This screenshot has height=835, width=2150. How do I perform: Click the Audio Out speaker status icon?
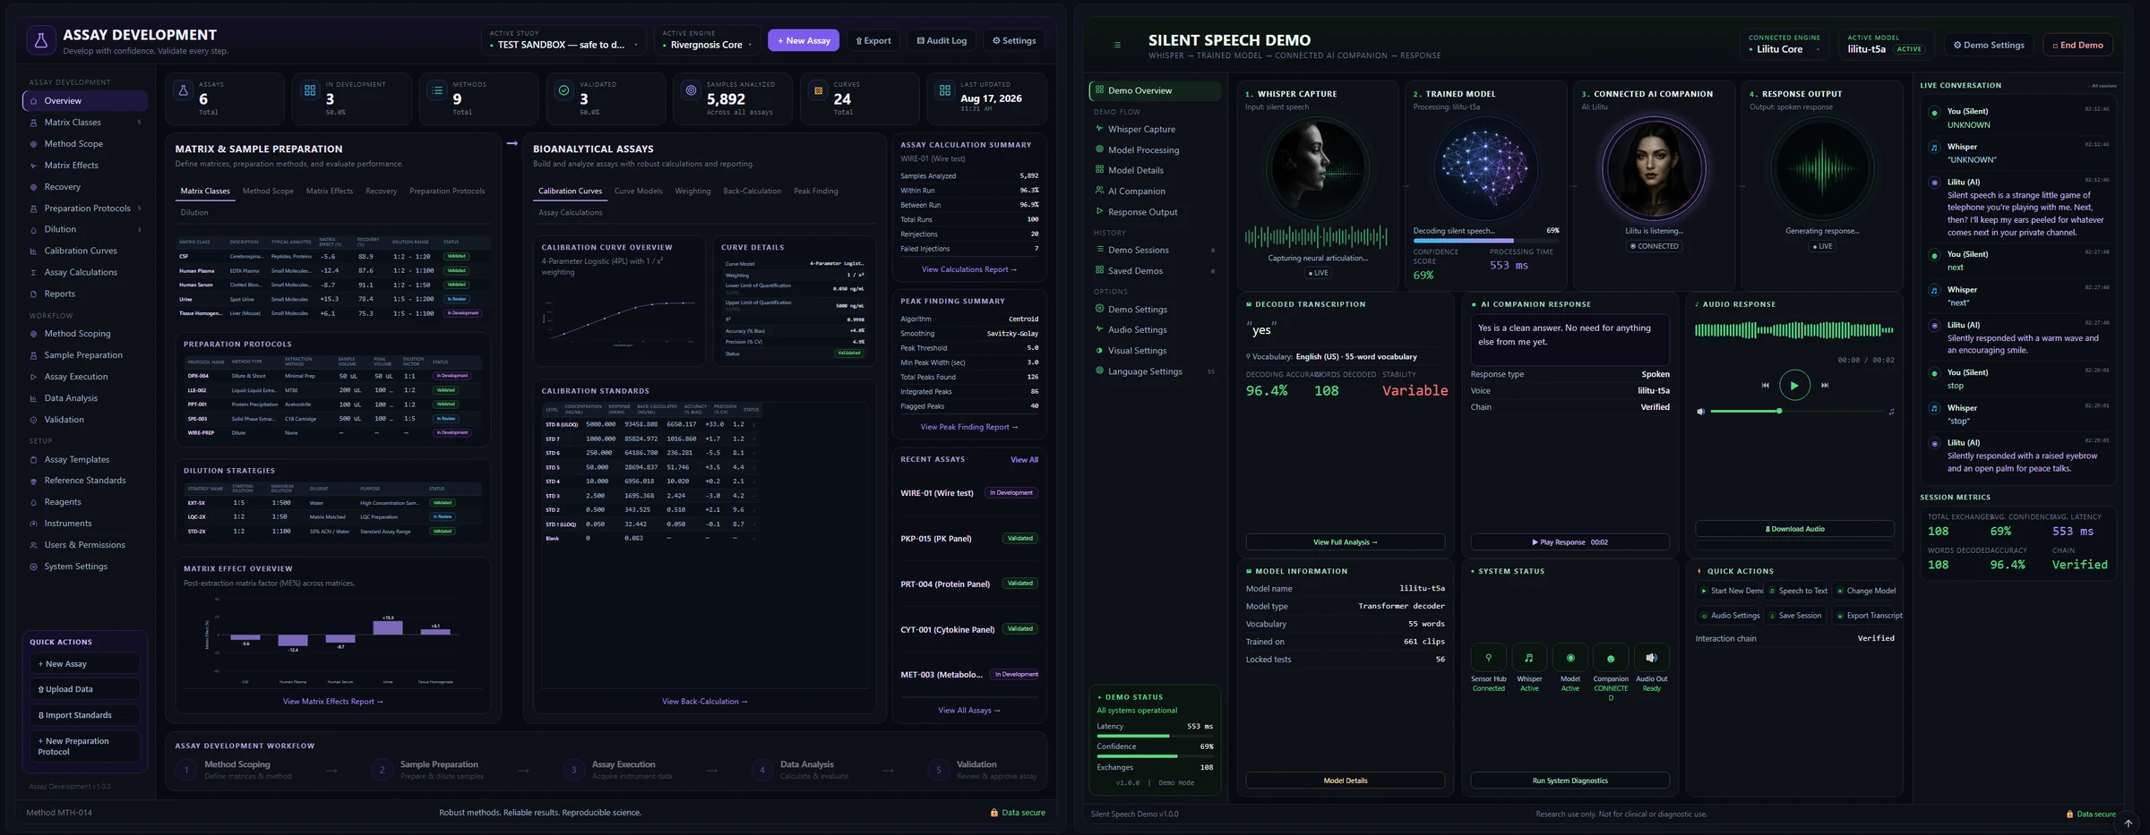pyautogui.click(x=1652, y=658)
